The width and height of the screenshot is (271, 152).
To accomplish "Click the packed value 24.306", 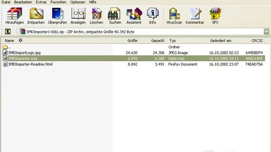I will [x=158, y=53].
